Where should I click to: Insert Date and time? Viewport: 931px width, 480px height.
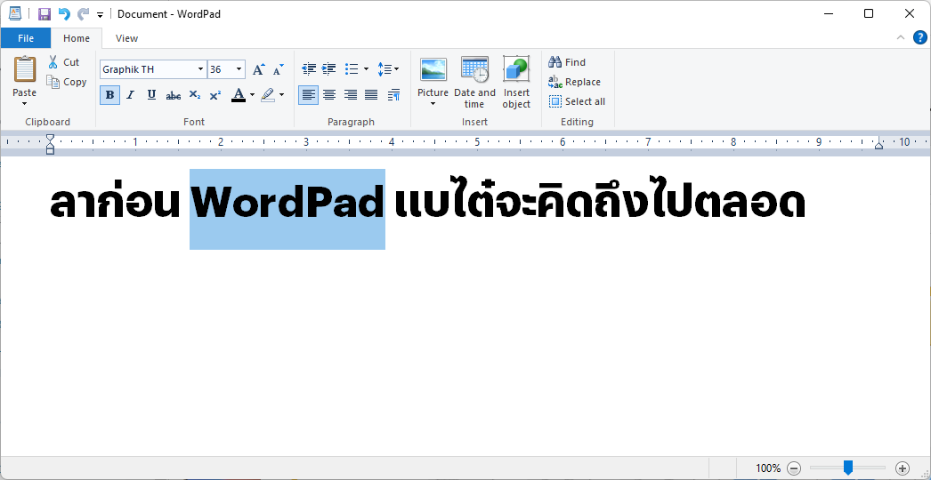[474, 83]
